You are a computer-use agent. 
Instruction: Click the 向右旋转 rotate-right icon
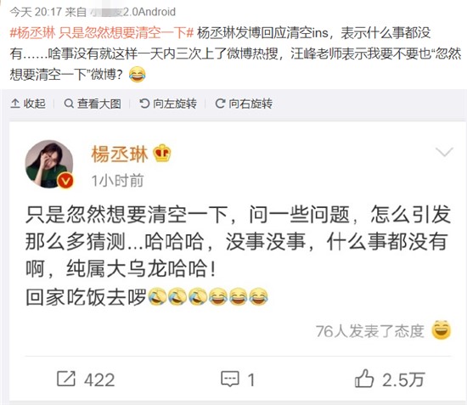coord(220,104)
